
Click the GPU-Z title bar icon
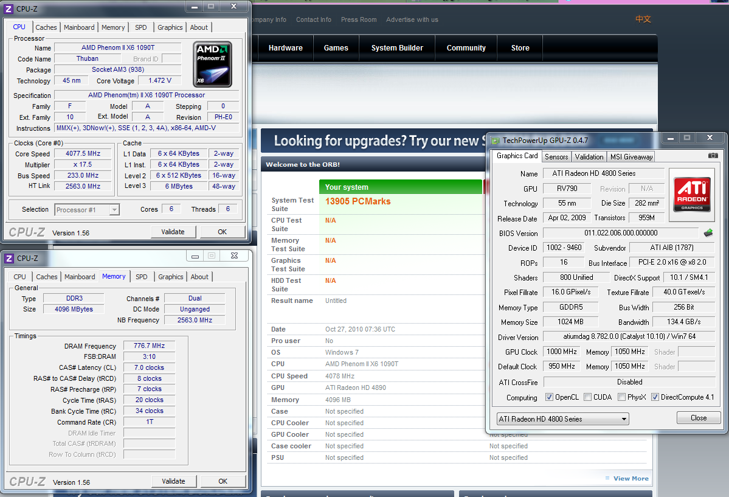tap(495, 140)
